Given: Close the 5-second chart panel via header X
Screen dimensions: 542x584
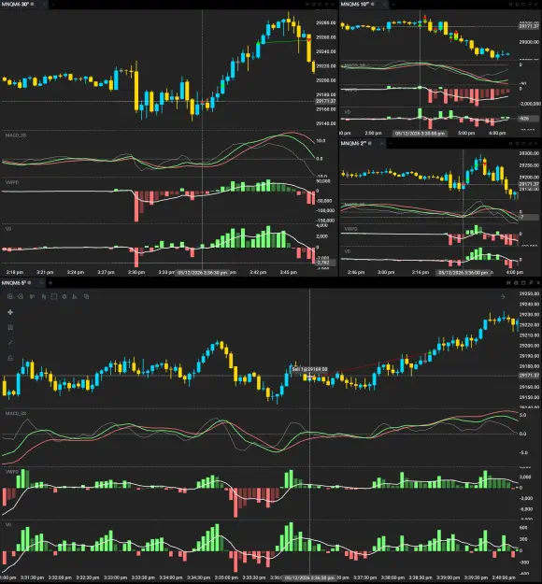Looking at the screenshot, I should [x=538, y=283].
